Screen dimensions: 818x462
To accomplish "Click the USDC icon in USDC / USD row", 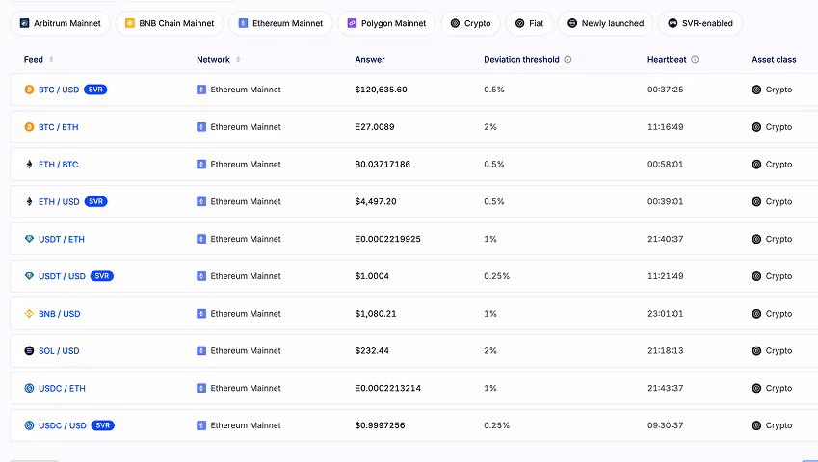I will click(29, 426).
